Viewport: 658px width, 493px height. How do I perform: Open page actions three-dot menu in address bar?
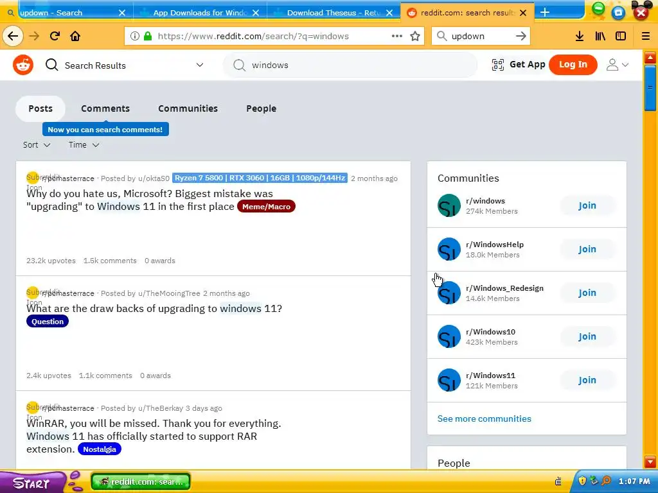(397, 36)
